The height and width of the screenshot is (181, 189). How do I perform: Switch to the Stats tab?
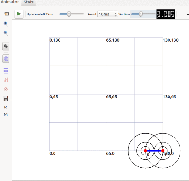29,2
